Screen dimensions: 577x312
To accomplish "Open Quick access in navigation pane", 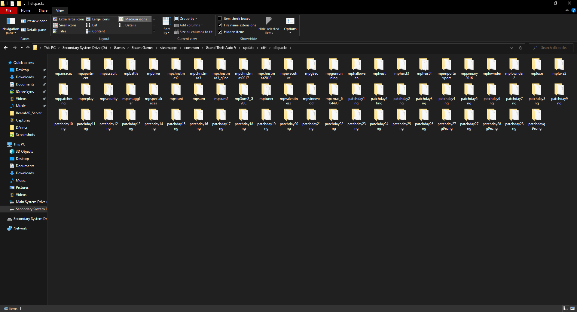I will 23,63.
